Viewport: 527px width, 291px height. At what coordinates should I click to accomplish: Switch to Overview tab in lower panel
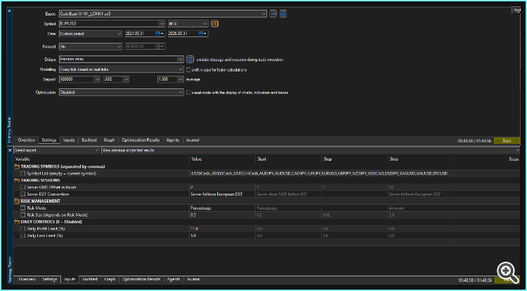(x=27, y=279)
